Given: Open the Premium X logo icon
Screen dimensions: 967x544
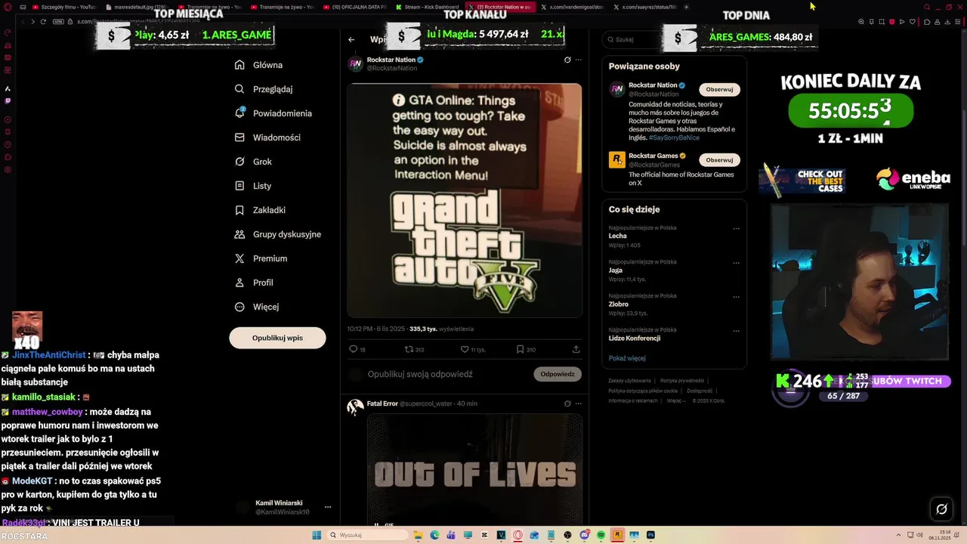Looking at the screenshot, I should coord(239,258).
